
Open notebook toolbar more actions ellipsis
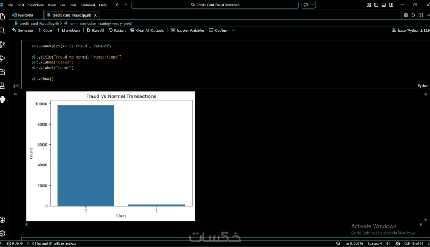coord(233,30)
